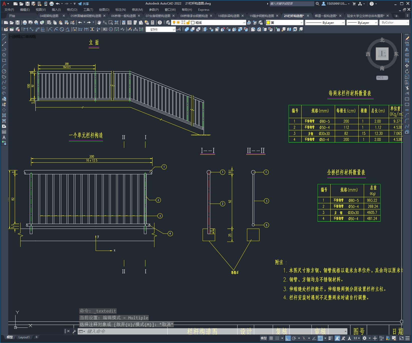Open the Help question mark icon
Viewport: 412px width, 343px height.
point(160,23)
